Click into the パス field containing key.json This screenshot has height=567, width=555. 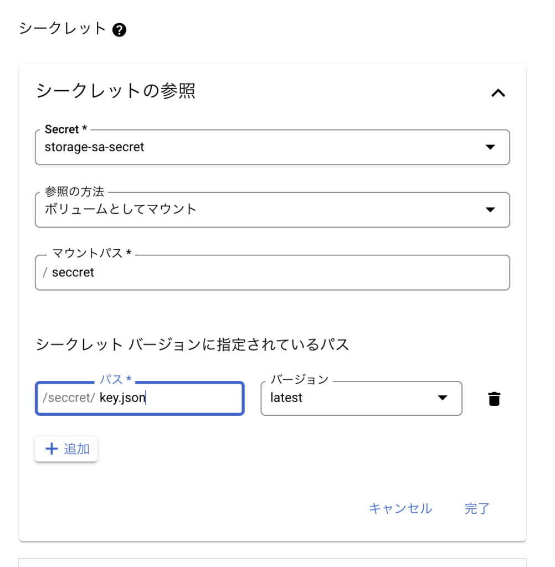(x=166, y=398)
